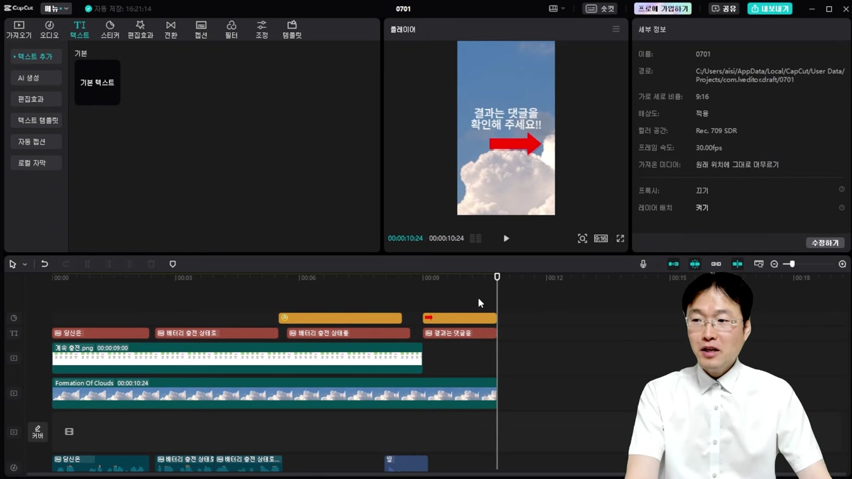Viewport: 852px width, 479px height.
Task: Add the 기본 텍스트 preset thumbnail
Action: tap(97, 82)
